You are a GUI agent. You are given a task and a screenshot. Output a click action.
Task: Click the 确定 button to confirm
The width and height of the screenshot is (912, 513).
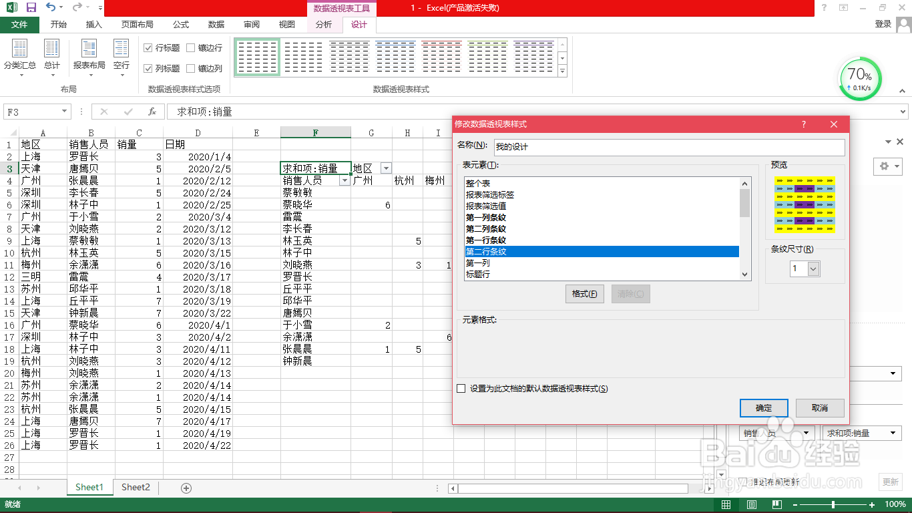pyautogui.click(x=763, y=407)
